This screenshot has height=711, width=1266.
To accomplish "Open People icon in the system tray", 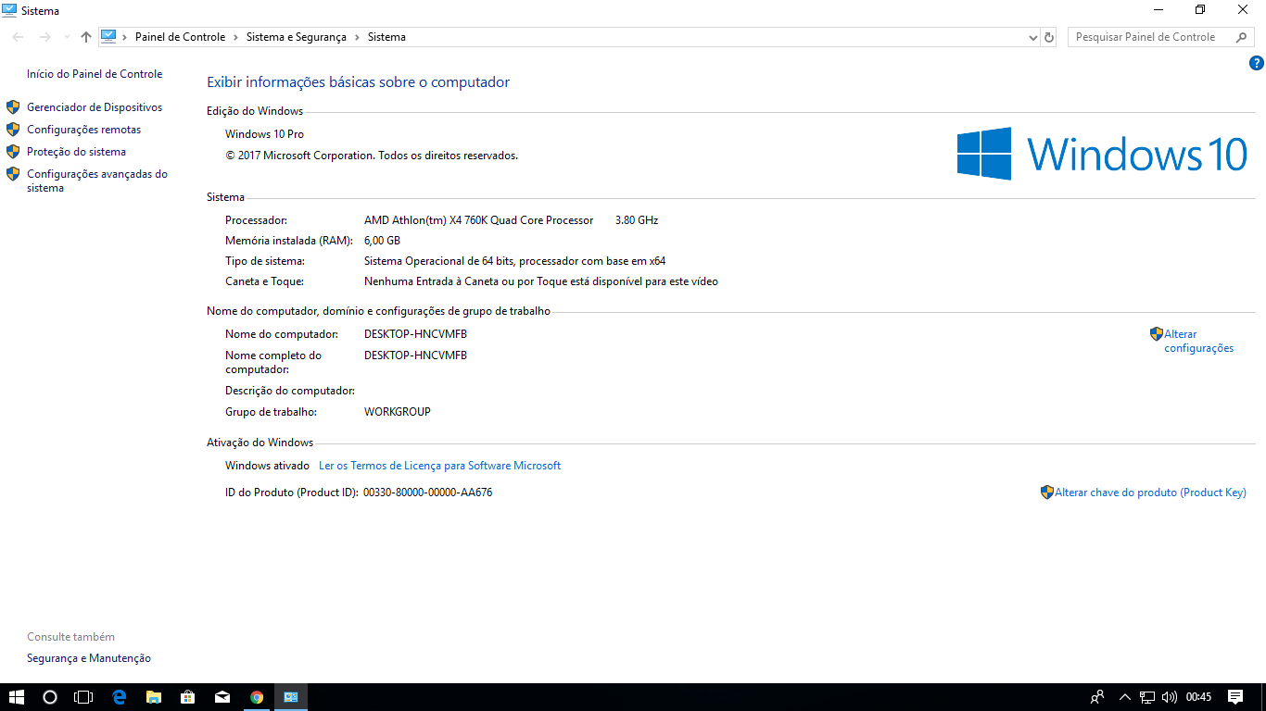I will (x=1097, y=697).
